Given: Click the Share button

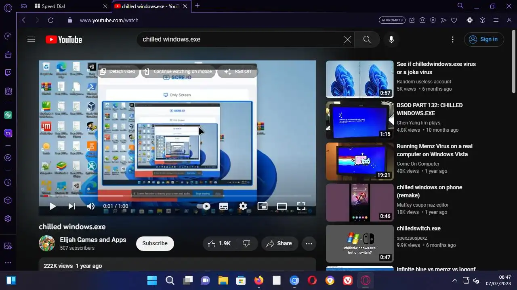Looking at the screenshot, I should coord(280,243).
